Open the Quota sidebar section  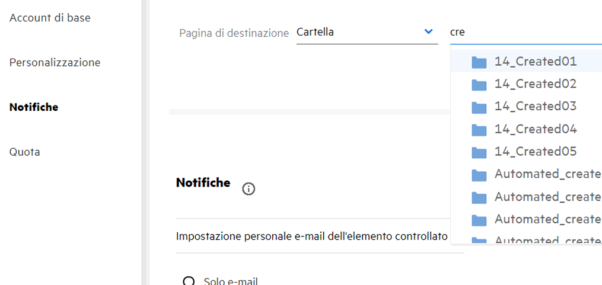(25, 152)
